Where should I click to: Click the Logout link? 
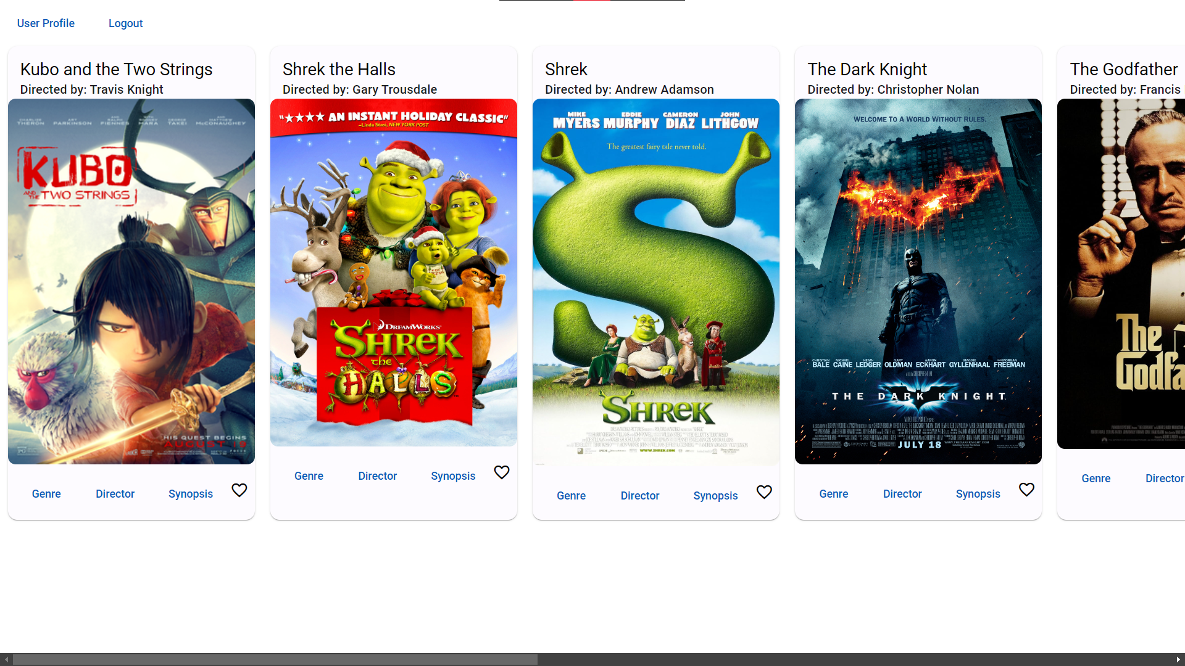(x=126, y=23)
